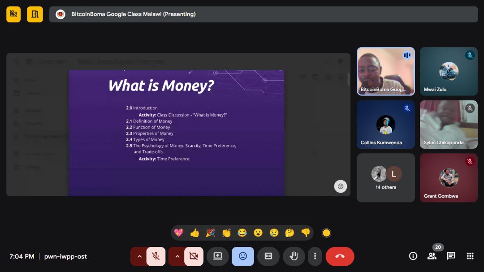Send a crying face reaction

pos(274,233)
